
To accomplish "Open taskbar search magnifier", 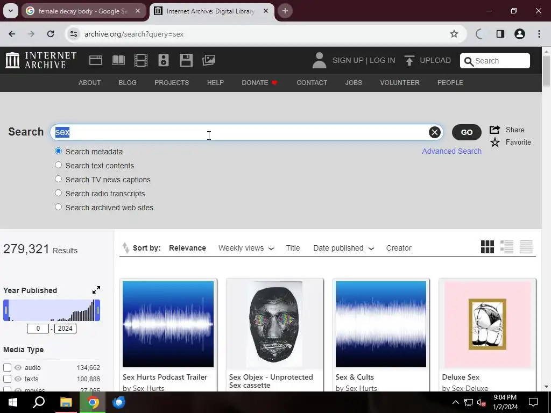I will pyautogui.click(x=39, y=402).
